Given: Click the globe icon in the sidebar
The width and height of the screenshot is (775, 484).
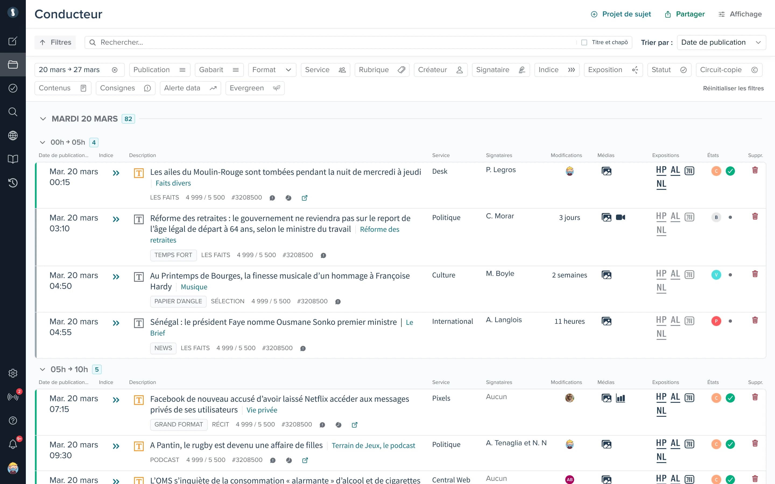Looking at the screenshot, I should point(13,136).
